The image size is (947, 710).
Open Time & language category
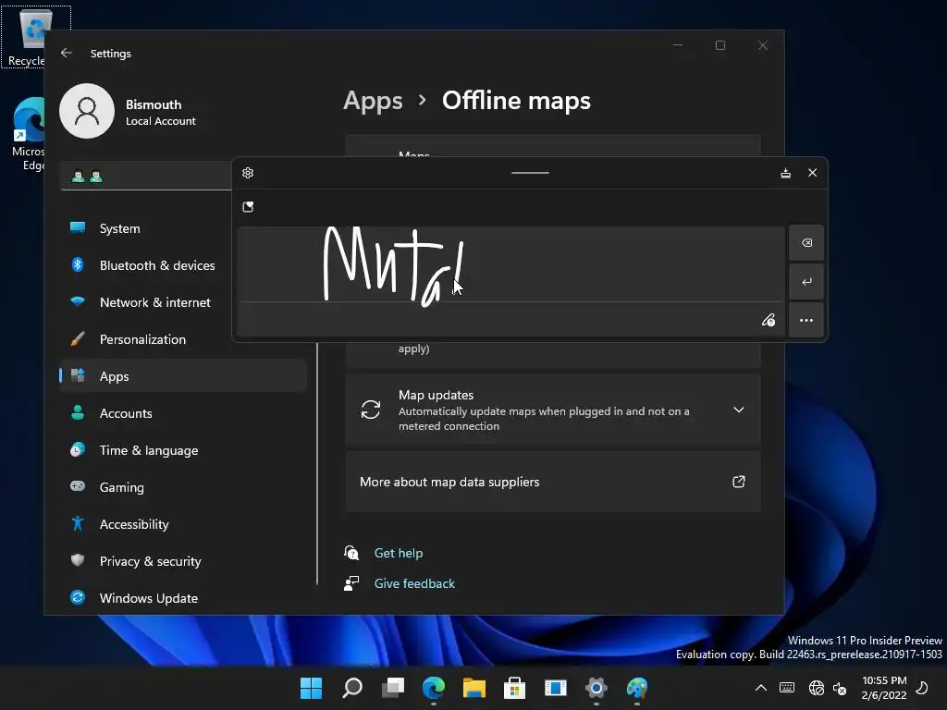[182, 450]
